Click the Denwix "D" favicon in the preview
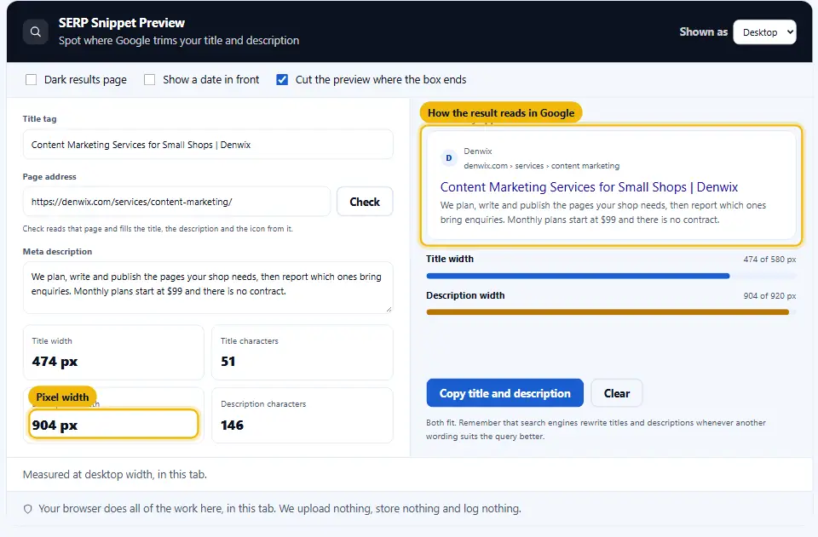 coord(449,157)
